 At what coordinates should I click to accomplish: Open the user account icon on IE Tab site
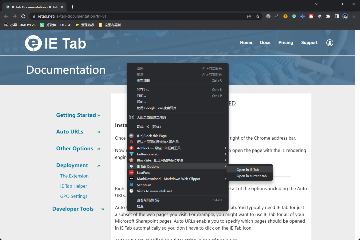pos(330,43)
